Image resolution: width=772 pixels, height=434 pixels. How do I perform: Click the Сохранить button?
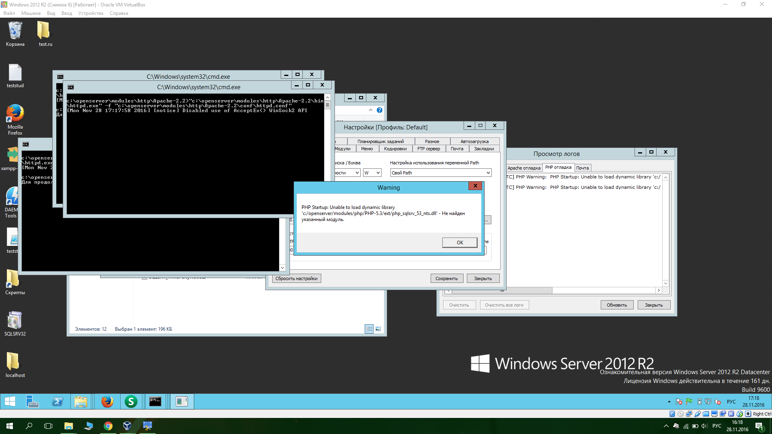446,278
